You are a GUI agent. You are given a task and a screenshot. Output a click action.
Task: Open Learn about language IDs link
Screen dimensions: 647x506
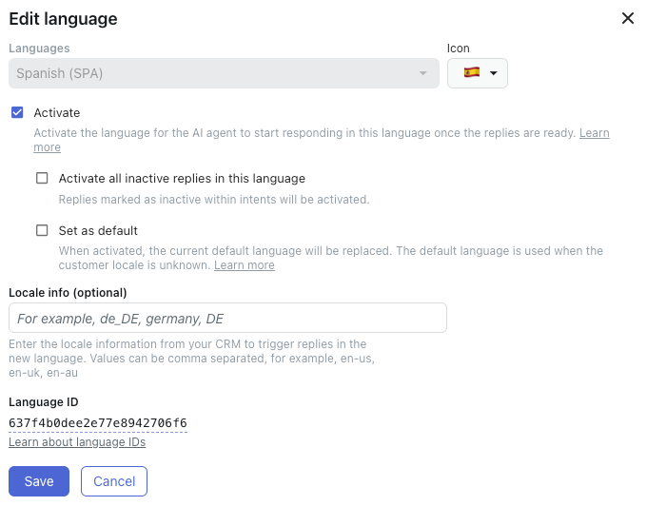click(x=77, y=442)
